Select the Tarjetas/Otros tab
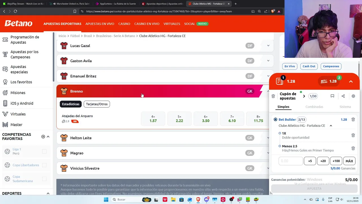Image resolution: width=362 pixels, height=204 pixels. [x=97, y=104]
